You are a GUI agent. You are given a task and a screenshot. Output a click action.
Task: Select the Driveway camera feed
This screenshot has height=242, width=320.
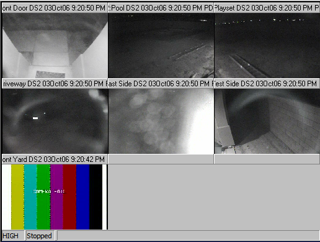click(55, 121)
